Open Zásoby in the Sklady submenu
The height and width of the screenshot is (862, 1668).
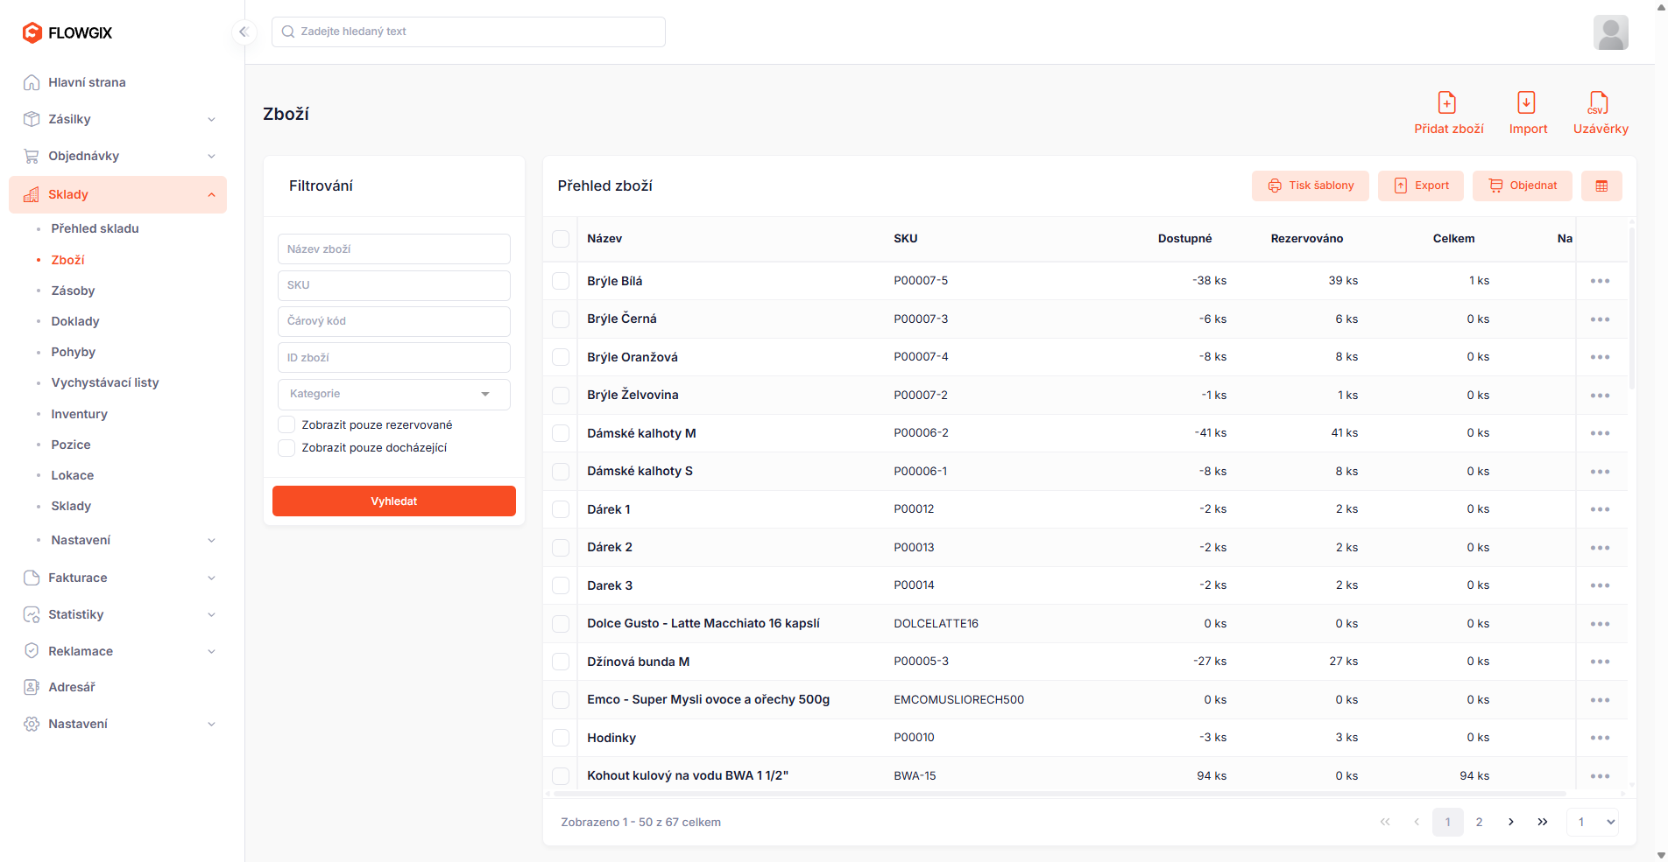tap(73, 291)
